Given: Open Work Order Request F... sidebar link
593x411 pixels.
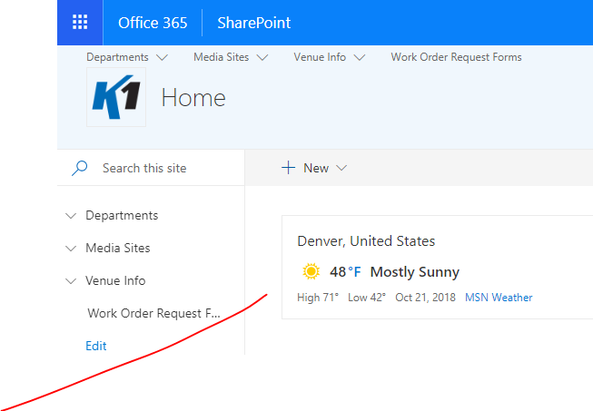Looking at the screenshot, I should pyautogui.click(x=153, y=313).
